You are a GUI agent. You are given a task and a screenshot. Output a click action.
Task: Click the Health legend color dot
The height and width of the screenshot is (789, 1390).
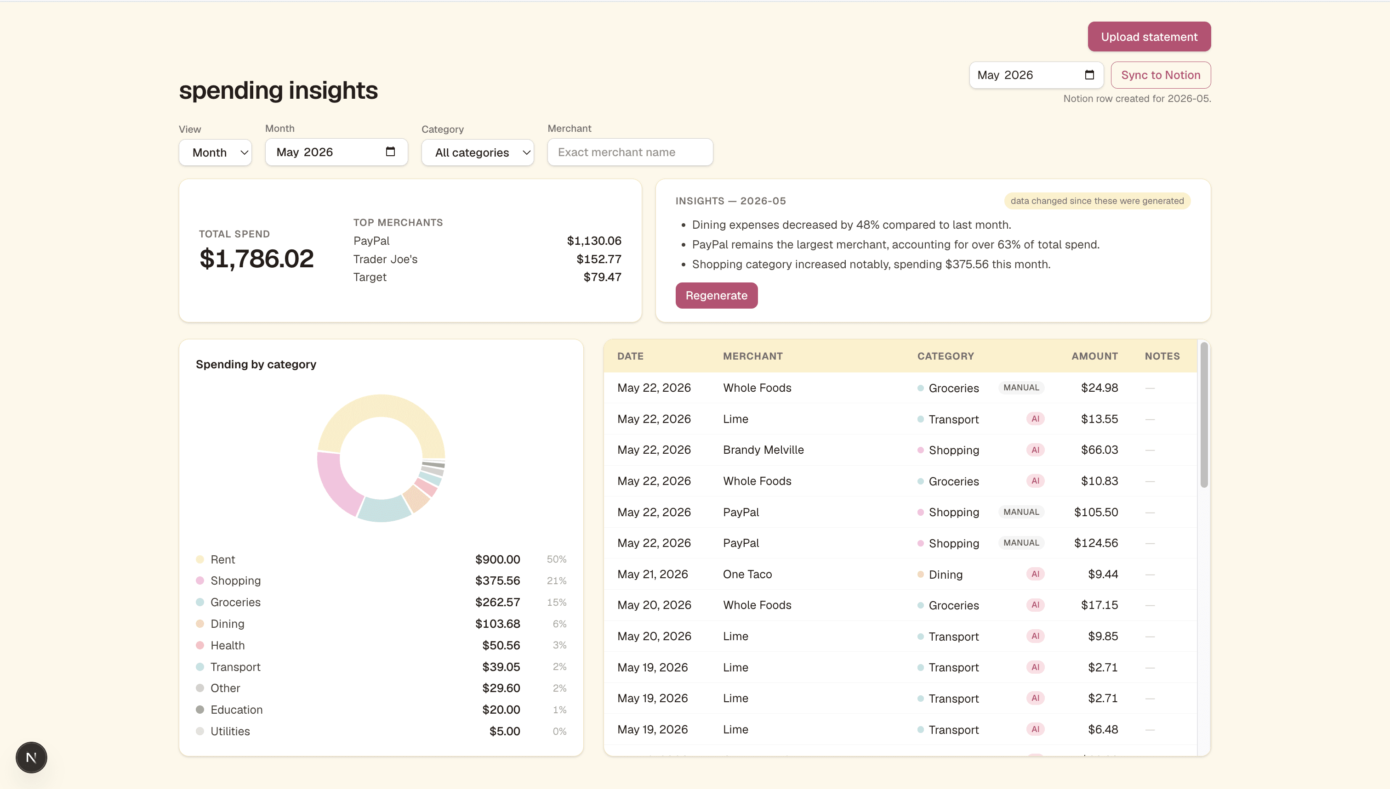tap(199, 645)
